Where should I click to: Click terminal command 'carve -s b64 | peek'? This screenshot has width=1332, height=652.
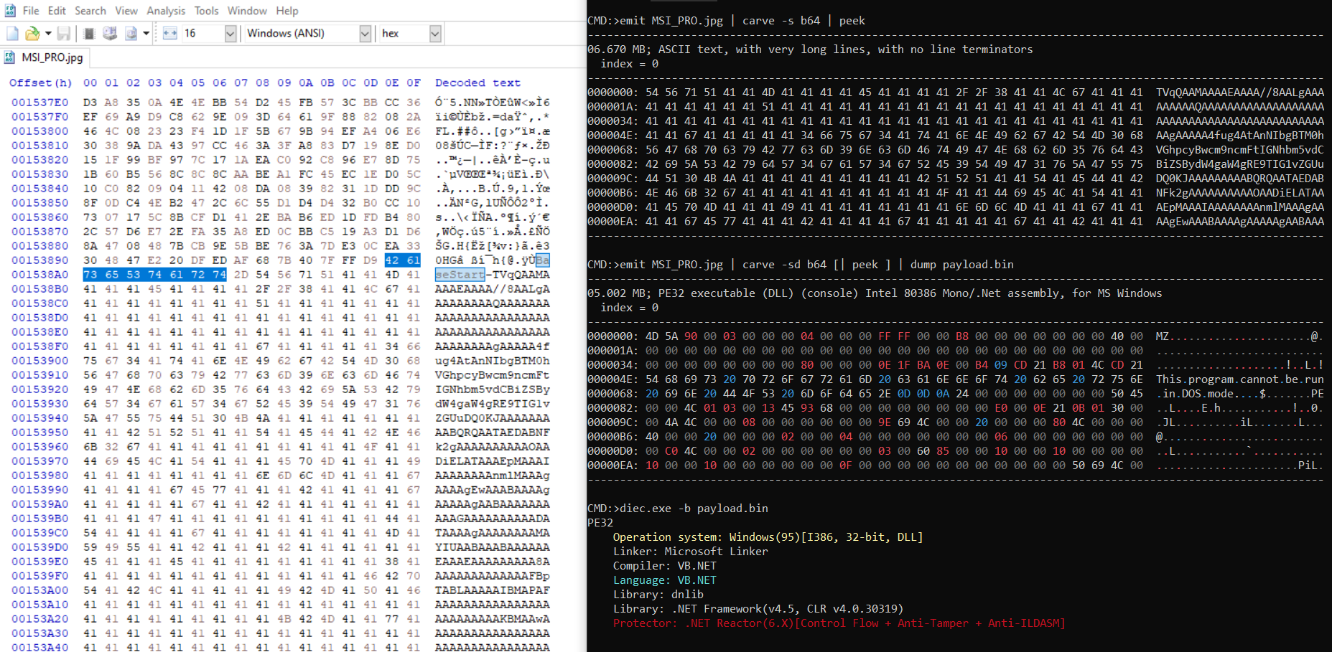tap(804, 21)
